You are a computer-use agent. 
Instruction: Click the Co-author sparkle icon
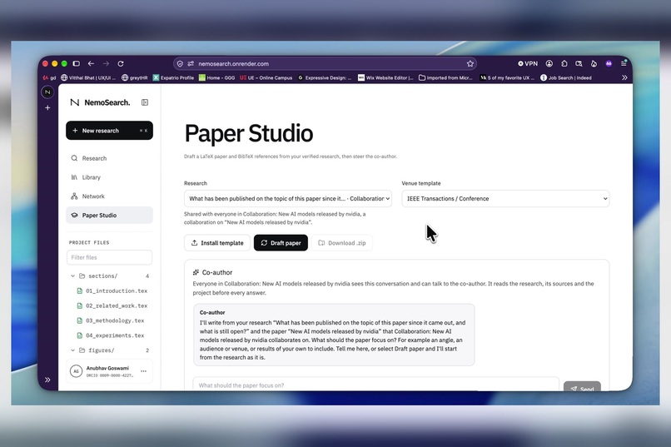pyautogui.click(x=196, y=272)
